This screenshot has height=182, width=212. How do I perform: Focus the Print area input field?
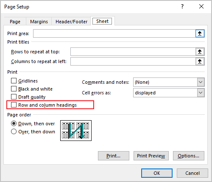coord(114,33)
